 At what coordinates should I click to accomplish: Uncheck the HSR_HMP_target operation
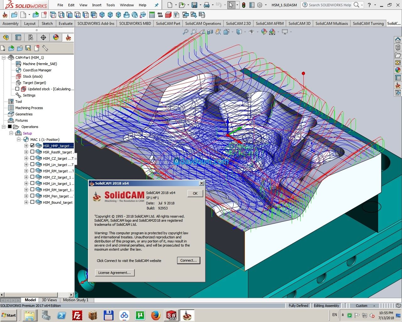coord(32,145)
